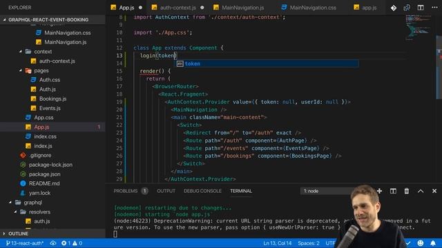The image size is (442, 248).
Task: Select App.js in the explorer tree
Action: [x=41, y=127]
